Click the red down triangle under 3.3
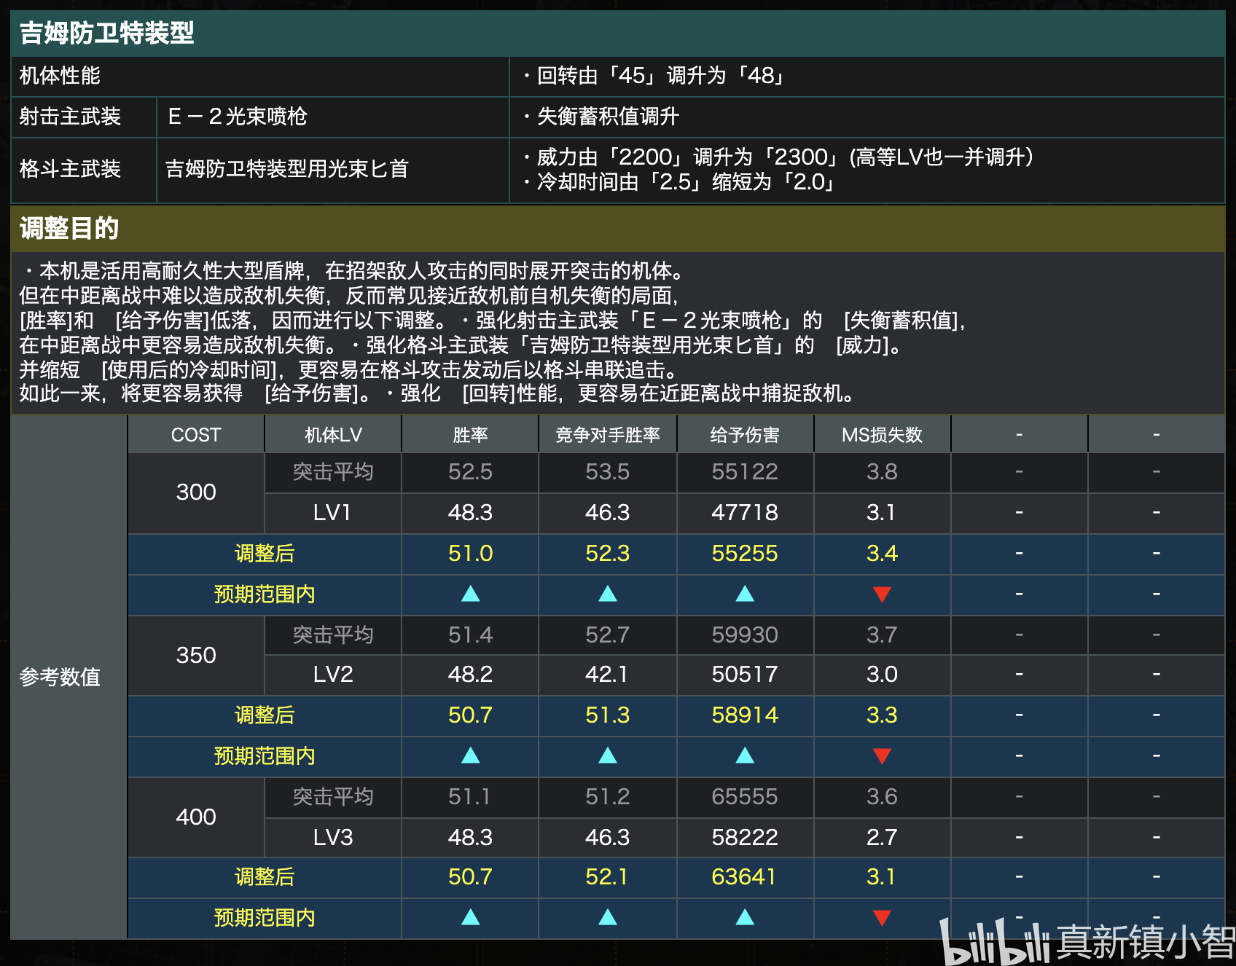 pyautogui.click(x=882, y=756)
